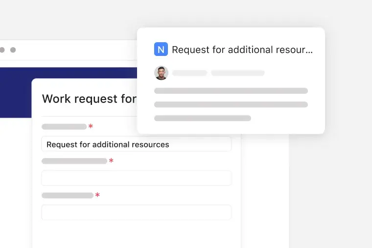The height and width of the screenshot is (248, 372).
Task: Click the 'Request for additional resour...' card title
Action: [242, 50]
